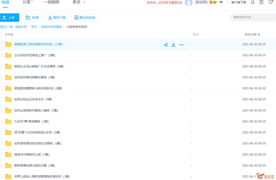
Task: Sort the file list by 大小 column
Action: click(195, 35)
